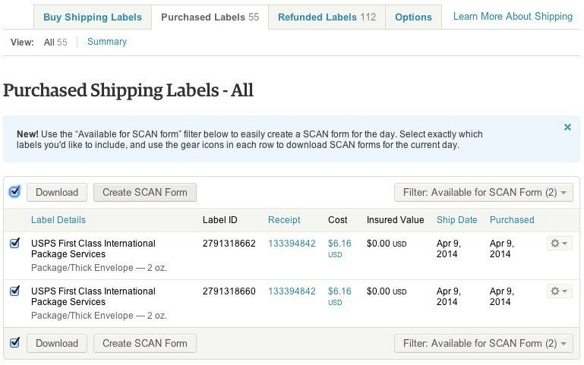Open gear menu for label 2791318660

[560, 291]
